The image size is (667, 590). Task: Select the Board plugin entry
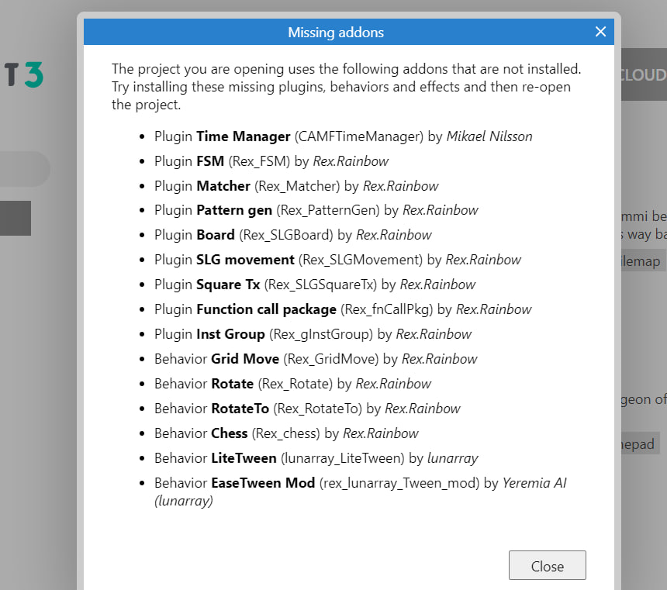click(x=292, y=235)
